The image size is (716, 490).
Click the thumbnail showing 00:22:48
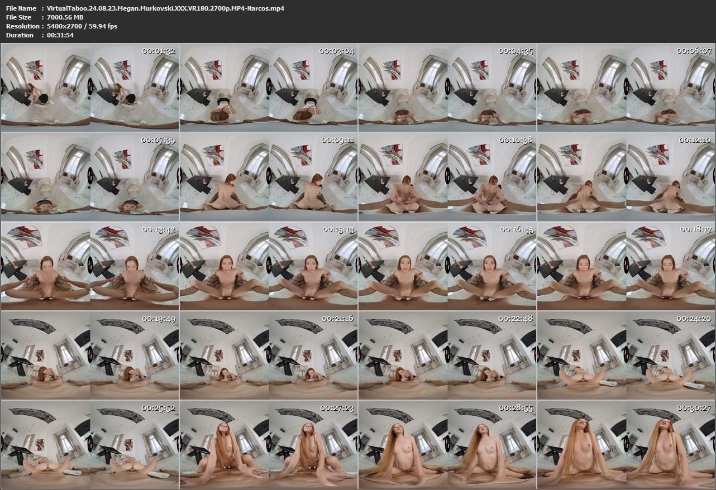447,355
